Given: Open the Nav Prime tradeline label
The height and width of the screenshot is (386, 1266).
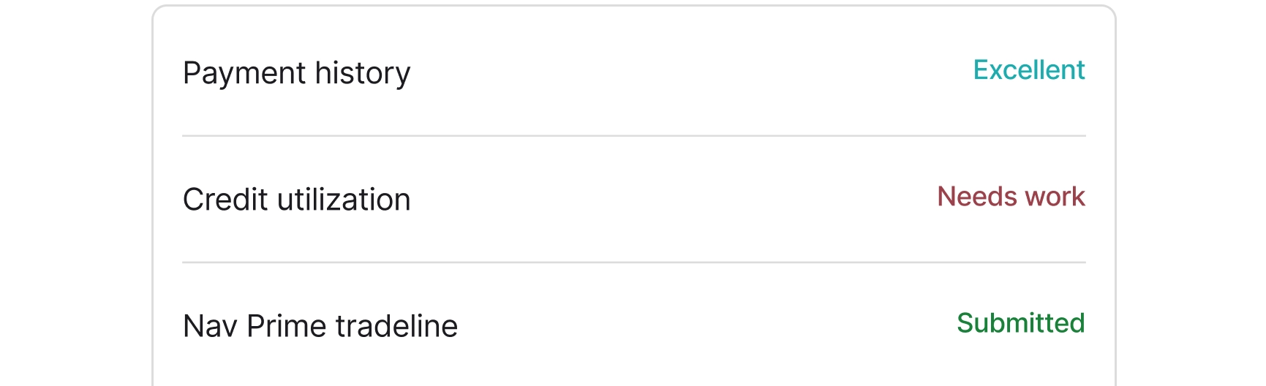Looking at the screenshot, I should click(320, 326).
